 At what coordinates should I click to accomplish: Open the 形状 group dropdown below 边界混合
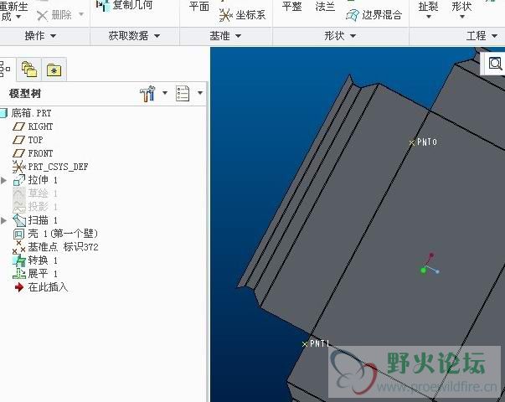[353, 36]
